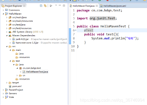Click the Servers folder icon

[7, 93]
